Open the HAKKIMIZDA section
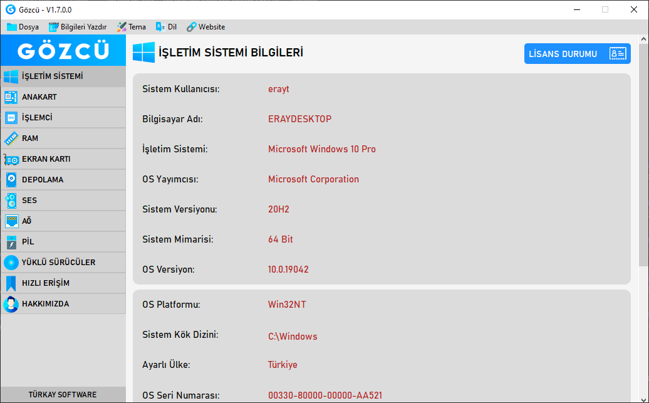 [63, 304]
